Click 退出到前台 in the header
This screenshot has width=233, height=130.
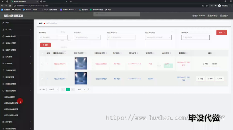point(212,16)
